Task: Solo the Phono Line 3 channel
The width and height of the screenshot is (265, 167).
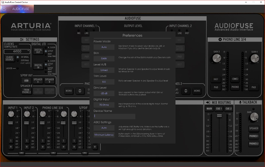Action: [x=43, y=141]
